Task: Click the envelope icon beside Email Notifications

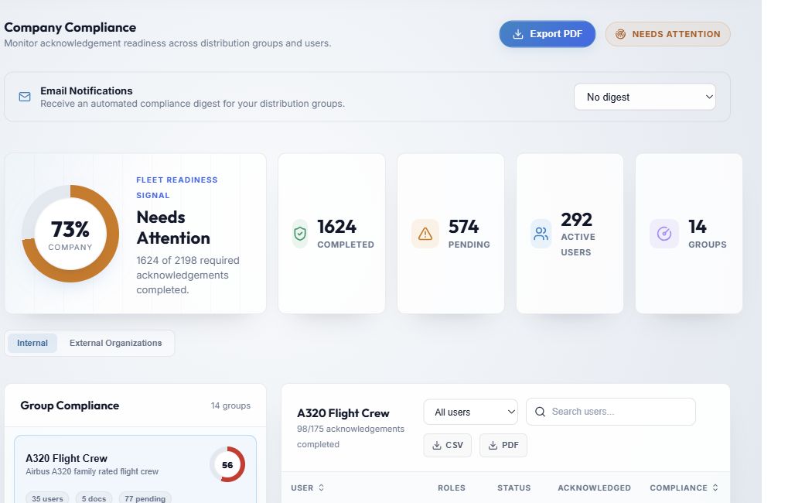Action: [24, 97]
